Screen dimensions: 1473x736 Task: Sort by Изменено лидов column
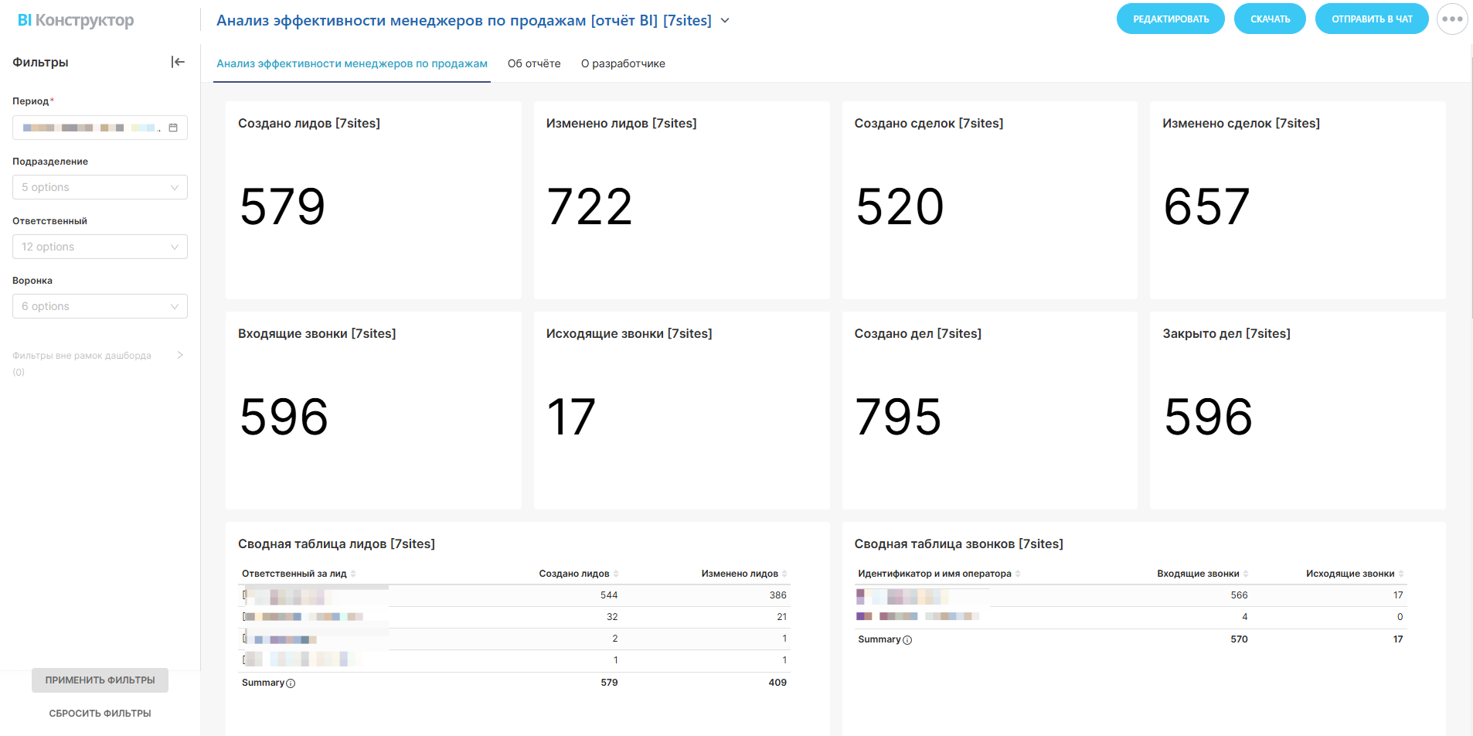coord(784,574)
